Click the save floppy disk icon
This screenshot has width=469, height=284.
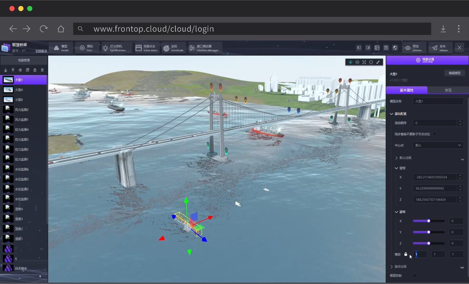[386, 48]
